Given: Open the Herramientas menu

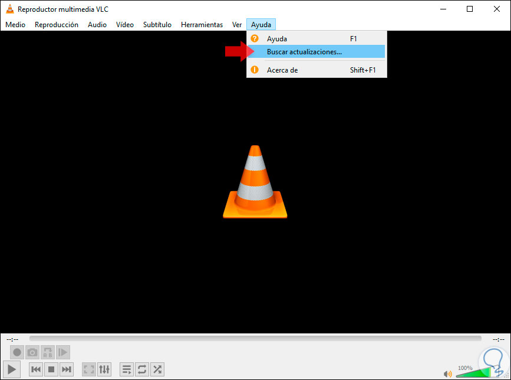Looking at the screenshot, I should 202,25.
